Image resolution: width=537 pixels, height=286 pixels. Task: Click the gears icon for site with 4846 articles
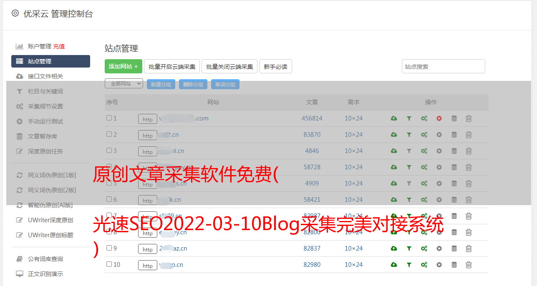coord(424,151)
